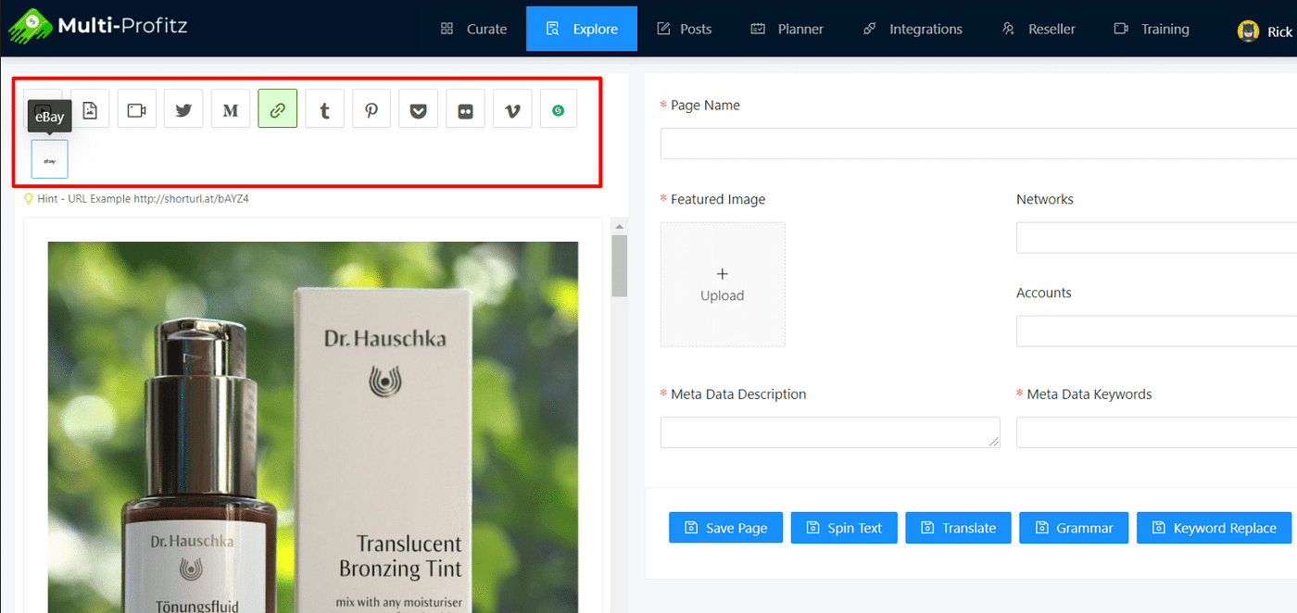Run the Grammar check button
The height and width of the screenshot is (613, 1297).
tap(1074, 528)
